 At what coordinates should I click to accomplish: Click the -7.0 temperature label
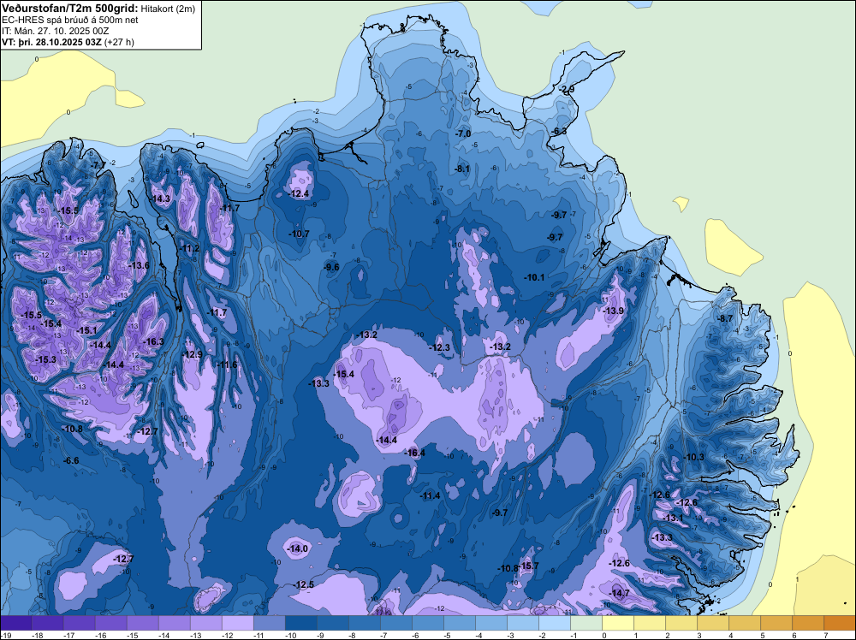463,133
